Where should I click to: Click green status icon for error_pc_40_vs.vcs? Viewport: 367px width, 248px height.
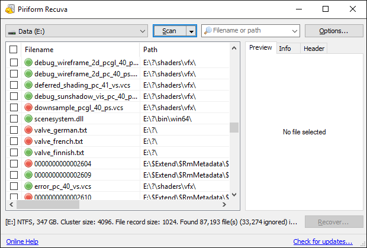click(28, 186)
